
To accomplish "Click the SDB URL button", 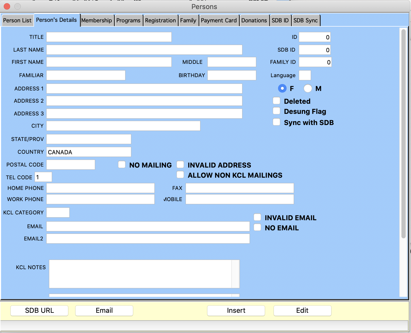I will click(x=39, y=310).
